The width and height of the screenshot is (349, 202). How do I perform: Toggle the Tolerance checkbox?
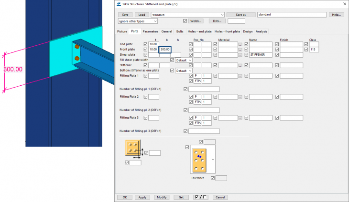[213, 178]
